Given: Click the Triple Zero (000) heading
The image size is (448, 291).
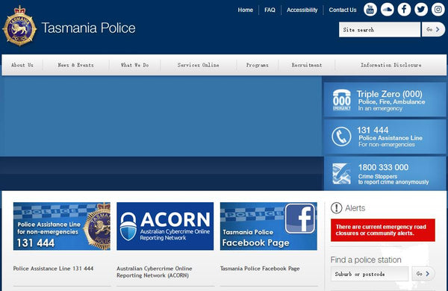Looking at the screenshot, I should point(390,94).
